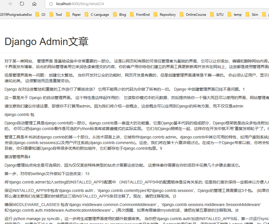Open the Blog bookmark folder
The image size is (269, 224).
point(120,15)
